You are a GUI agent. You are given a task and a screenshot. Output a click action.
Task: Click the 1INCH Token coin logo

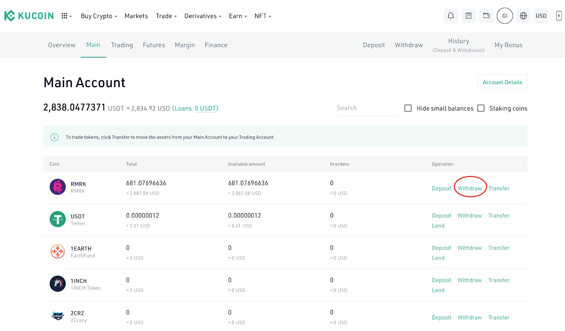tap(58, 284)
